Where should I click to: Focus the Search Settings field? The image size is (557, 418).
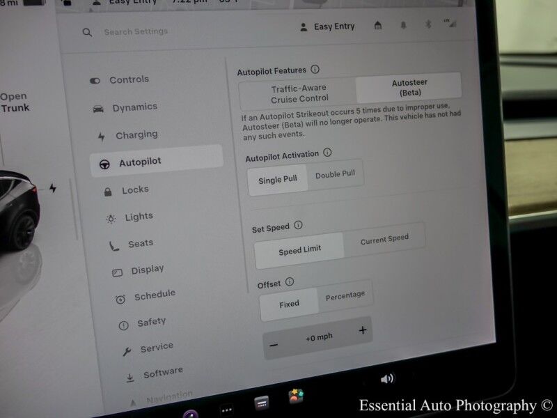click(x=136, y=31)
